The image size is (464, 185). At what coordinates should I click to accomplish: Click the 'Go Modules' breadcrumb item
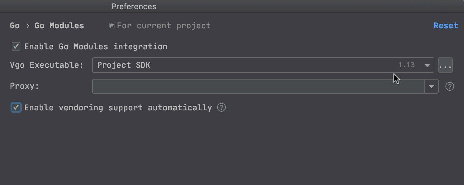59,26
